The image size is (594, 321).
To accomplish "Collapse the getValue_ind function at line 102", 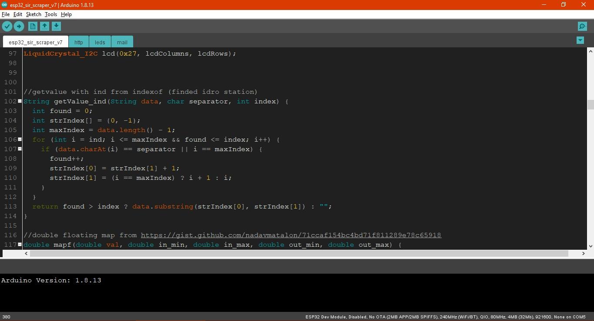I will 20,101.
